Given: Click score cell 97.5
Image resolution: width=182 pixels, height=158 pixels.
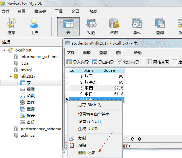Looking at the screenshot, I should click(x=114, y=88).
